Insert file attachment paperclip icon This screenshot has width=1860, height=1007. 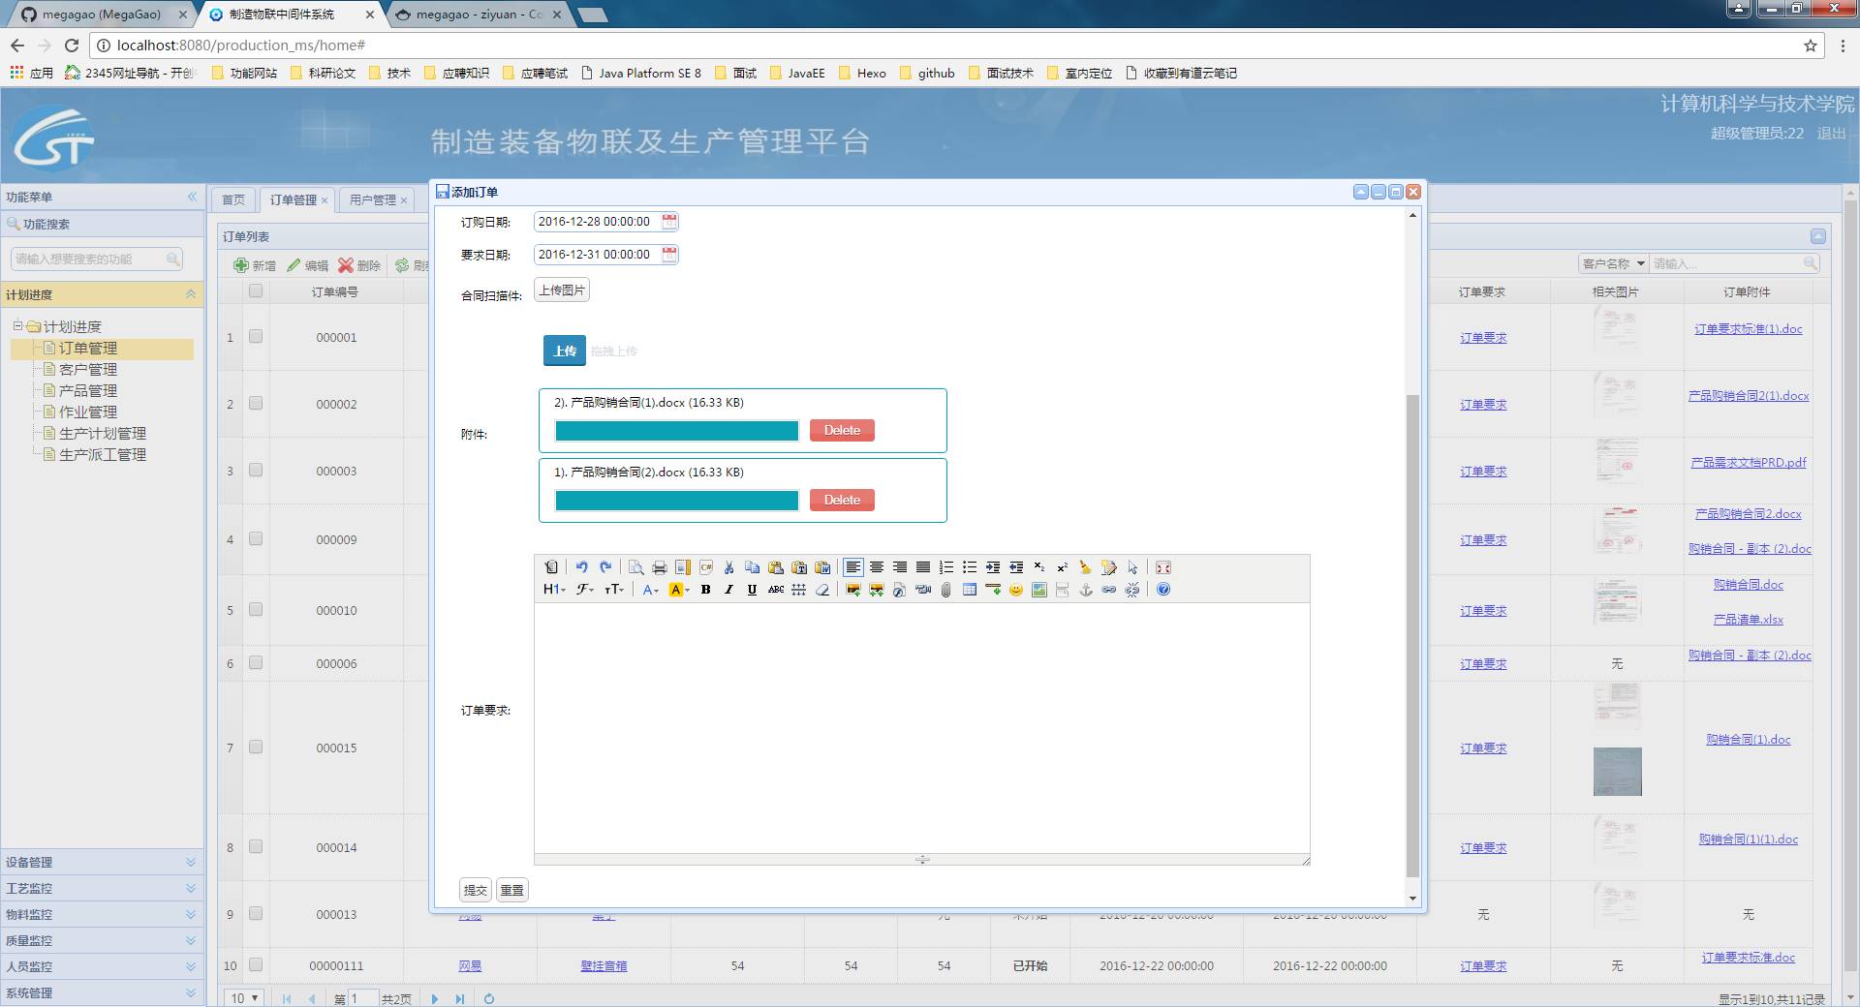pos(946,590)
